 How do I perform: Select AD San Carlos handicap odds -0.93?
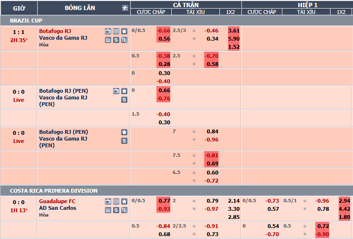[x=164, y=209]
